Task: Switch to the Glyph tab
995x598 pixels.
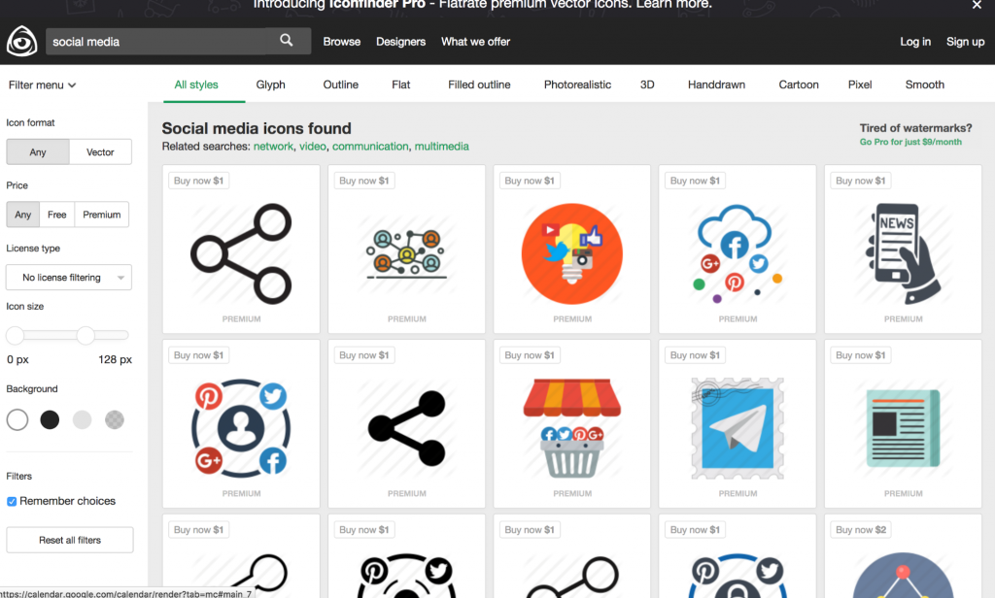Action: (x=270, y=84)
